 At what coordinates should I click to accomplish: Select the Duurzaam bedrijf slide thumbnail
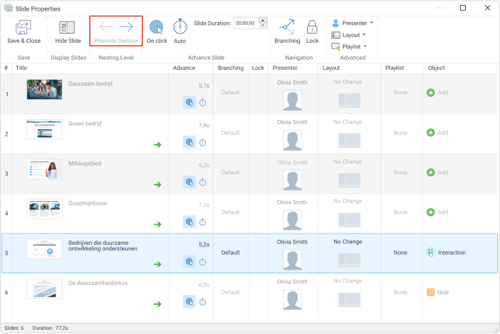pyautogui.click(x=44, y=89)
